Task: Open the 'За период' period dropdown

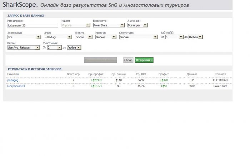Action: (x=24, y=37)
